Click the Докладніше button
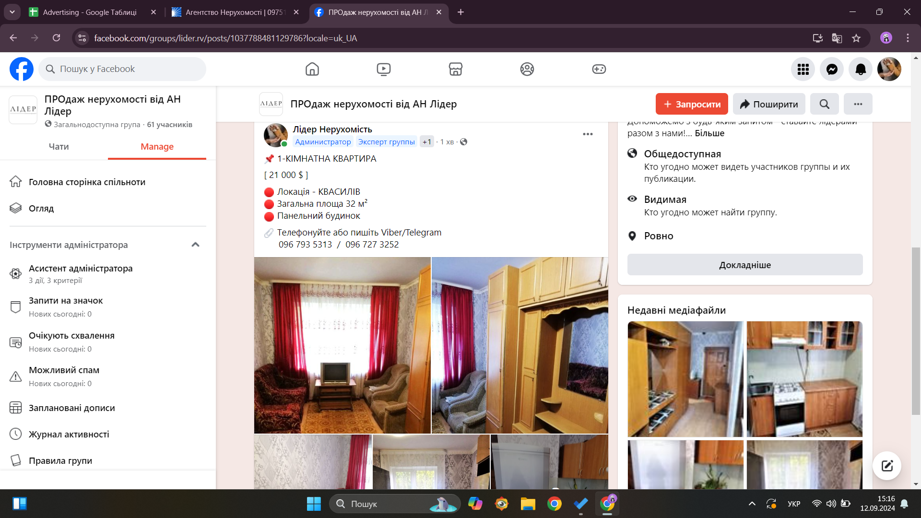 744,265
